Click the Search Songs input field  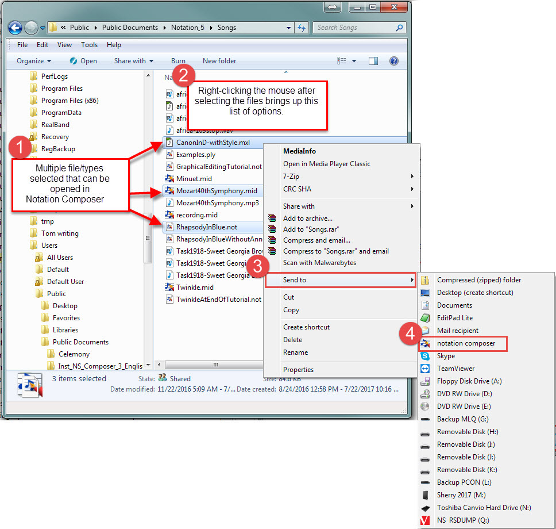[x=356, y=28]
